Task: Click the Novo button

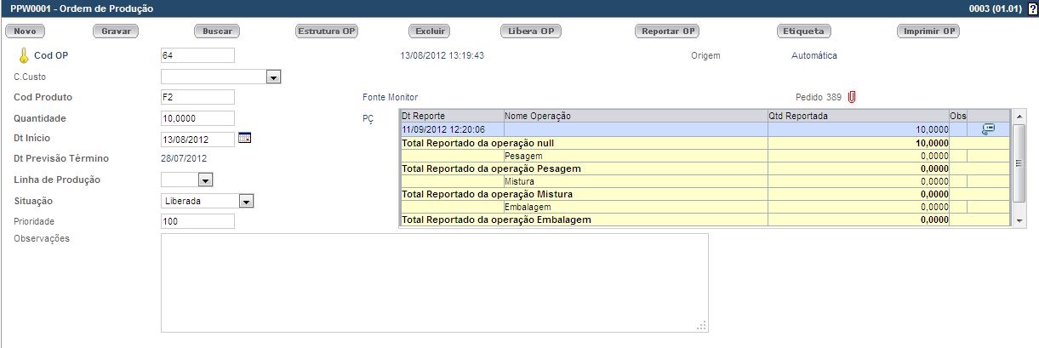Action: [x=26, y=31]
